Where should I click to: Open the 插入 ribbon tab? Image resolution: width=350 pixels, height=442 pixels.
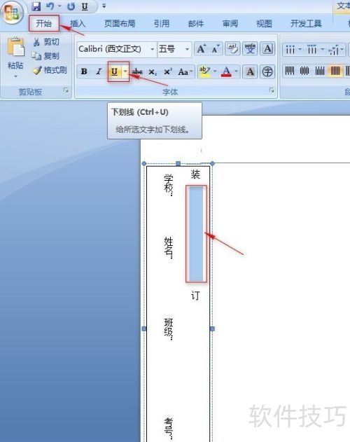click(x=78, y=23)
